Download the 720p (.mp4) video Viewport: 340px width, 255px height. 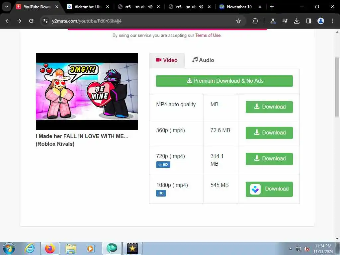(269, 159)
